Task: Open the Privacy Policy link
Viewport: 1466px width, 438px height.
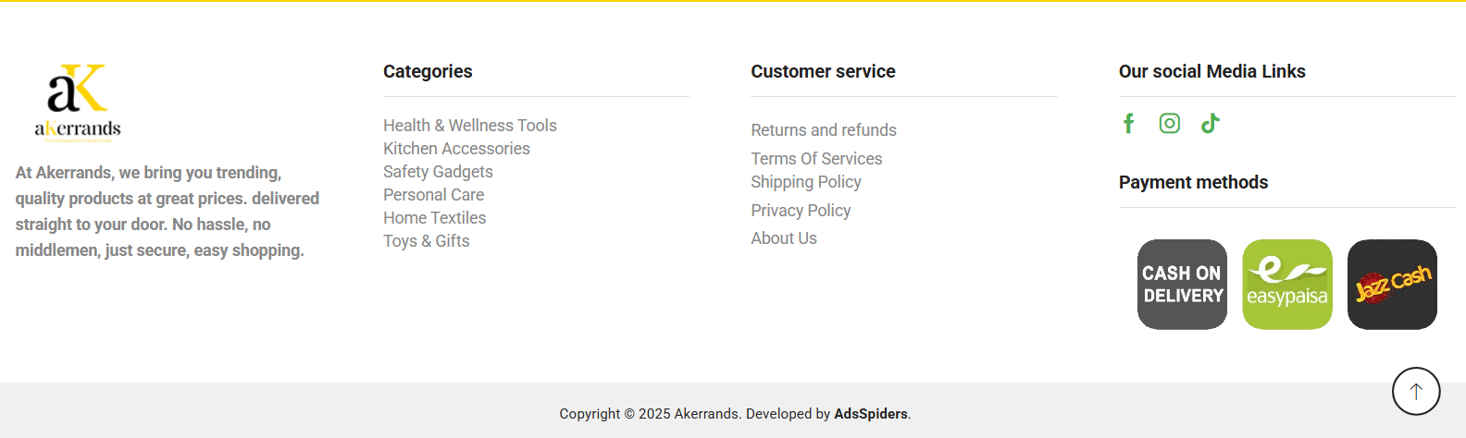Action: (x=801, y=211)
